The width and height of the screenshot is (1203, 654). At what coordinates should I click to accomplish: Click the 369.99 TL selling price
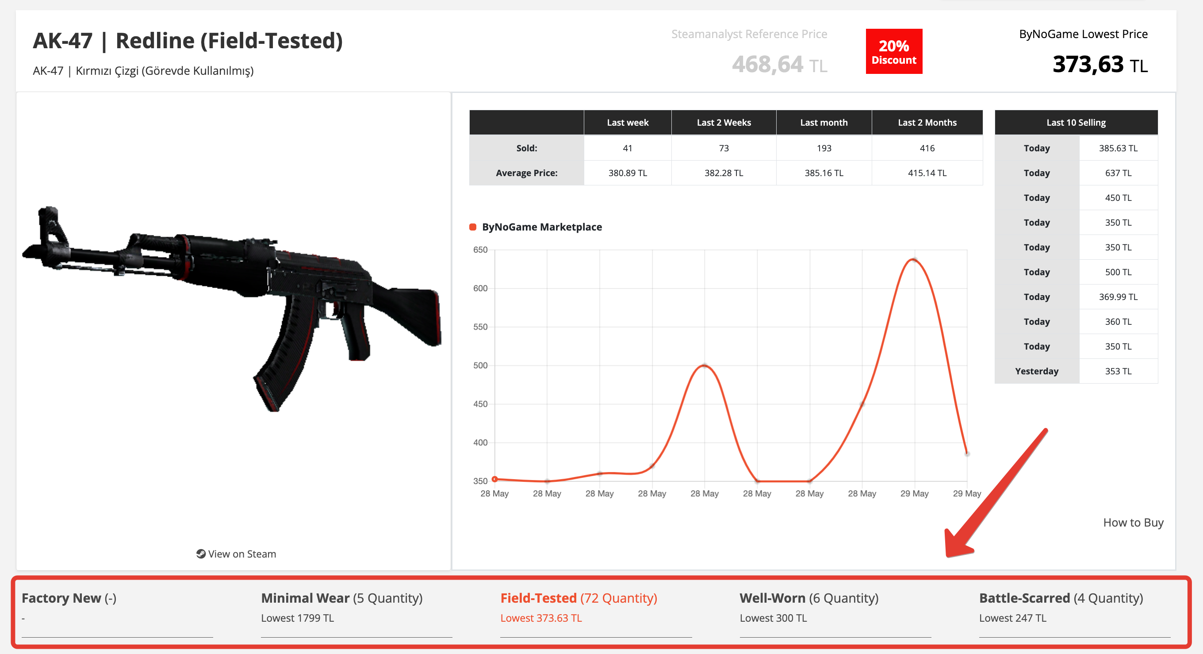coord(1118,296)
